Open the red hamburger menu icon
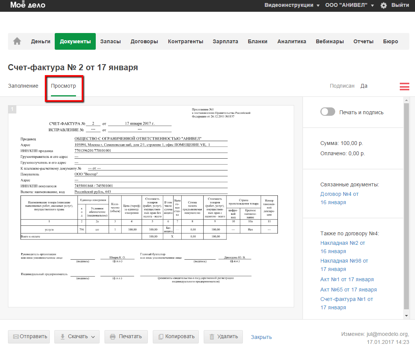Screen dimensions: 415x356 point(404,87)
